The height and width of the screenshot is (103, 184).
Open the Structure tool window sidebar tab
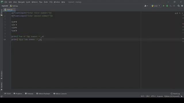click(x=1, y=75)
